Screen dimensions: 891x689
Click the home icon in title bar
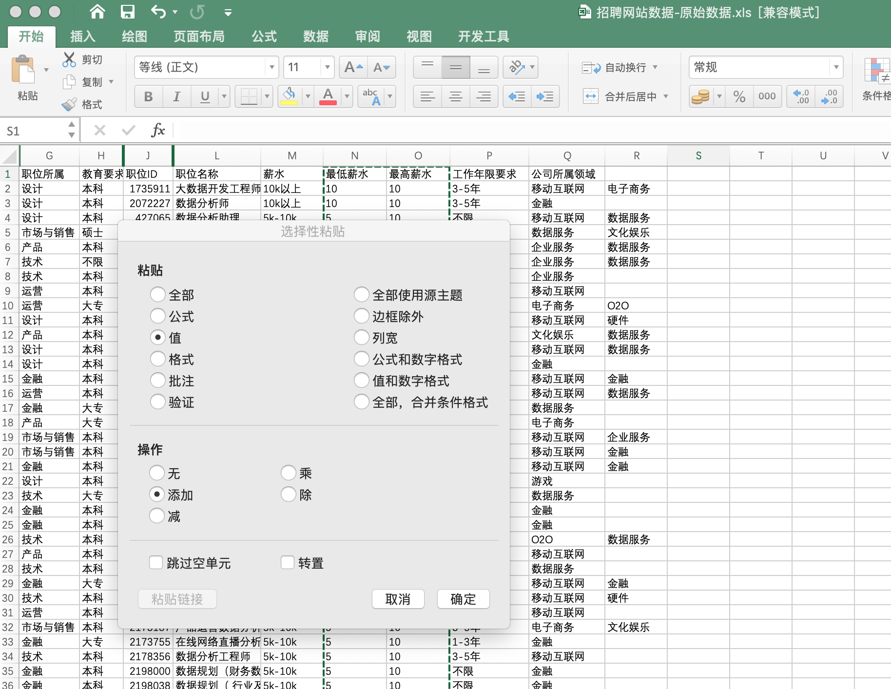pos(97,12)
